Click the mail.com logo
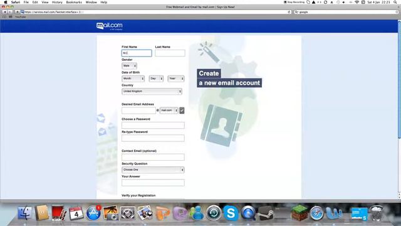Viewport: 401px width, 226px height. (x=110, y=26)
